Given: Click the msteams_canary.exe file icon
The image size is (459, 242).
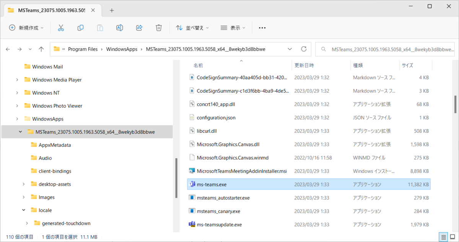Looking at the screenshot, I should [192, 211].
